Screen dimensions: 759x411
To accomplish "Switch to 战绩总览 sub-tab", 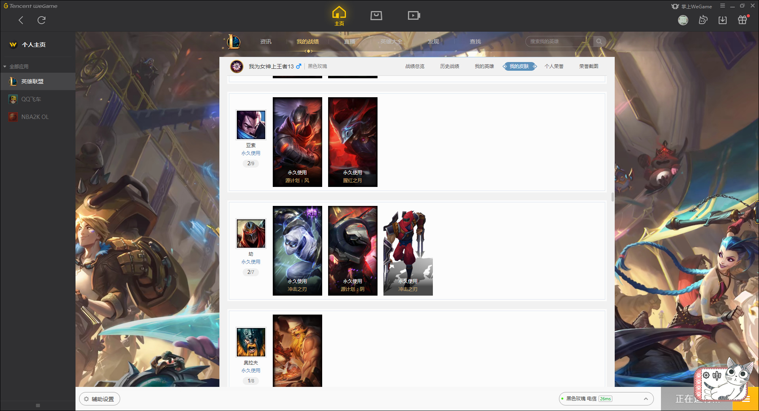I will tap(415, 66).
